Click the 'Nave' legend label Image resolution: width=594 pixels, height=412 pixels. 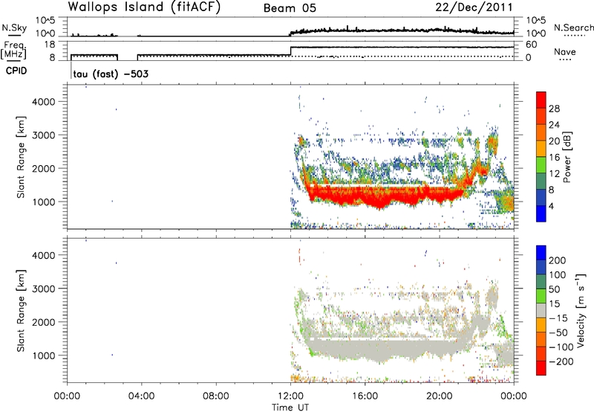click(x=564, y=52)
